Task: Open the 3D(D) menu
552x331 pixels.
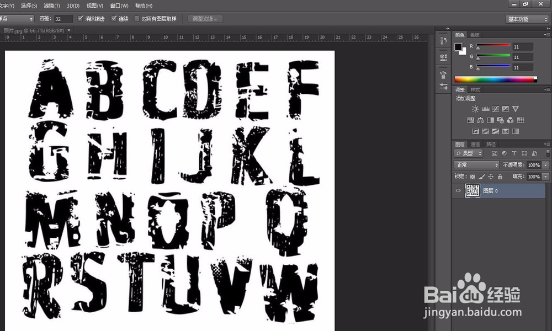Action: [x=73, y=6]
